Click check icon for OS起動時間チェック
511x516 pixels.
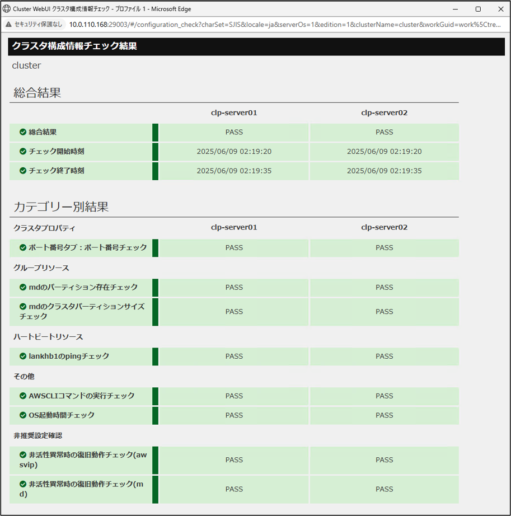pyautogui.click(x=23, y=415)
